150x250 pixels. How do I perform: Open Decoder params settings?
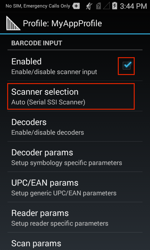(x=75, y=157)
